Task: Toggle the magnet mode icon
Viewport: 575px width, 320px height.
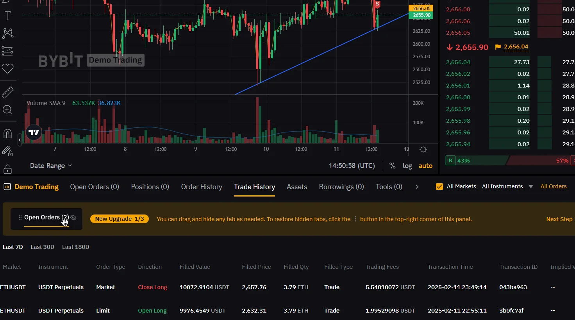Action: 7,134
